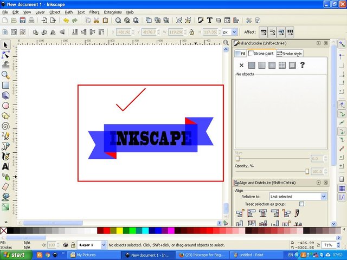The image size is (347, 260).
Task: Click the Undo arrow icon
Action: (66, 21)
